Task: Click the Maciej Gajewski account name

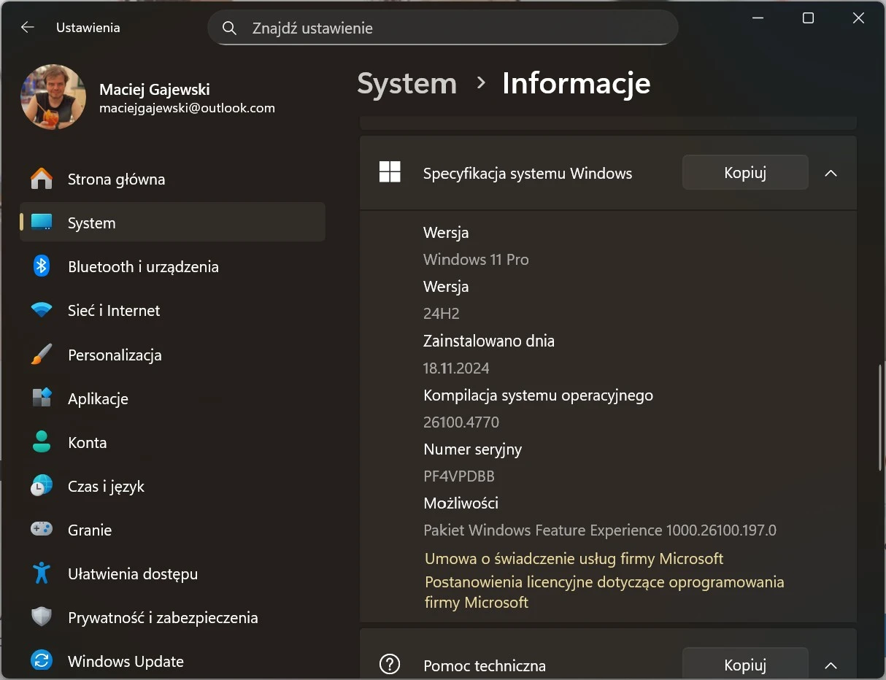Action: pyautogui.click(x=155, y=90)
